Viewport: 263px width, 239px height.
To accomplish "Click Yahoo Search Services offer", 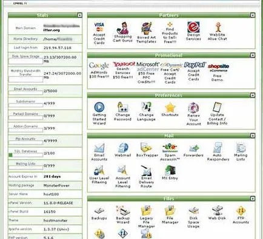I will tap(124, 64).
